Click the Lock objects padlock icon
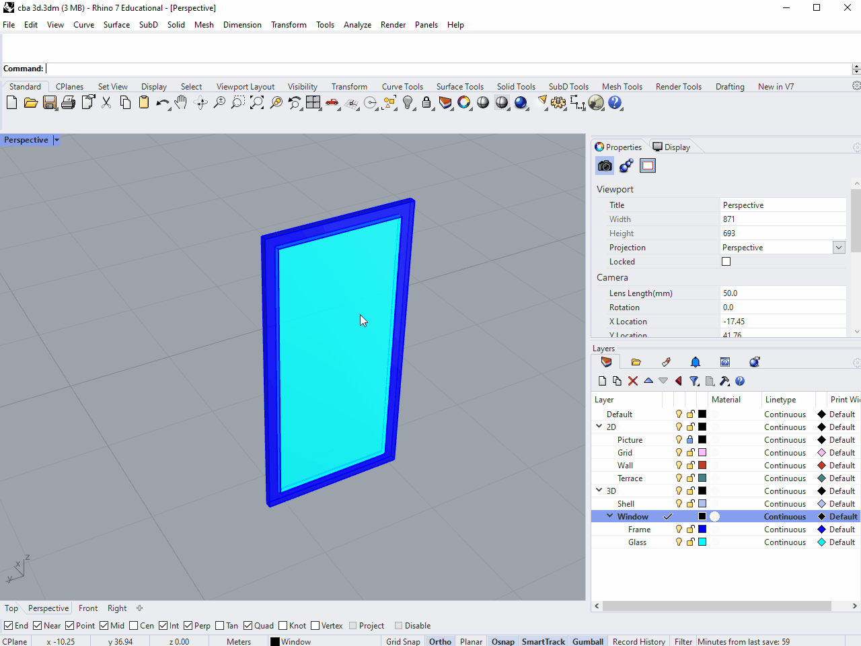Image resolution: width=861 pixels, height=646 pixels. 426,103
